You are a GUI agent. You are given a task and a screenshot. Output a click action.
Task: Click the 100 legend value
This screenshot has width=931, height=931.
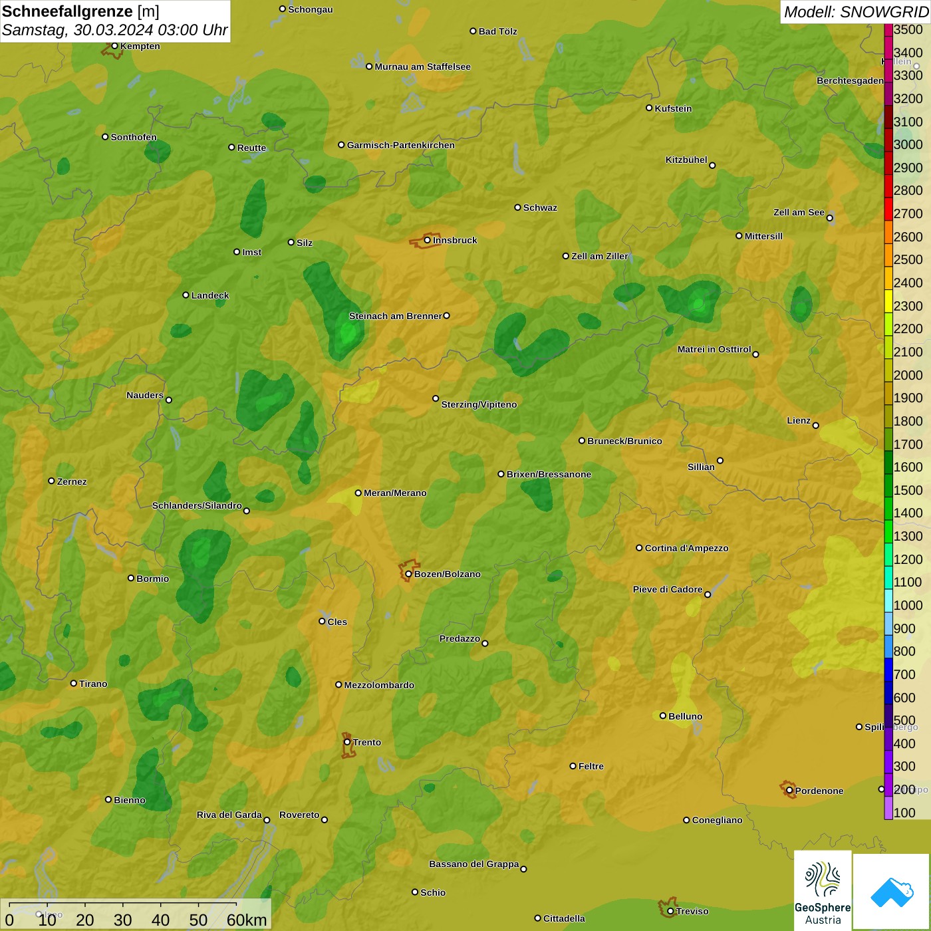point(904,813)
